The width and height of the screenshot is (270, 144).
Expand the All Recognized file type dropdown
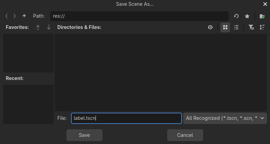225,118
